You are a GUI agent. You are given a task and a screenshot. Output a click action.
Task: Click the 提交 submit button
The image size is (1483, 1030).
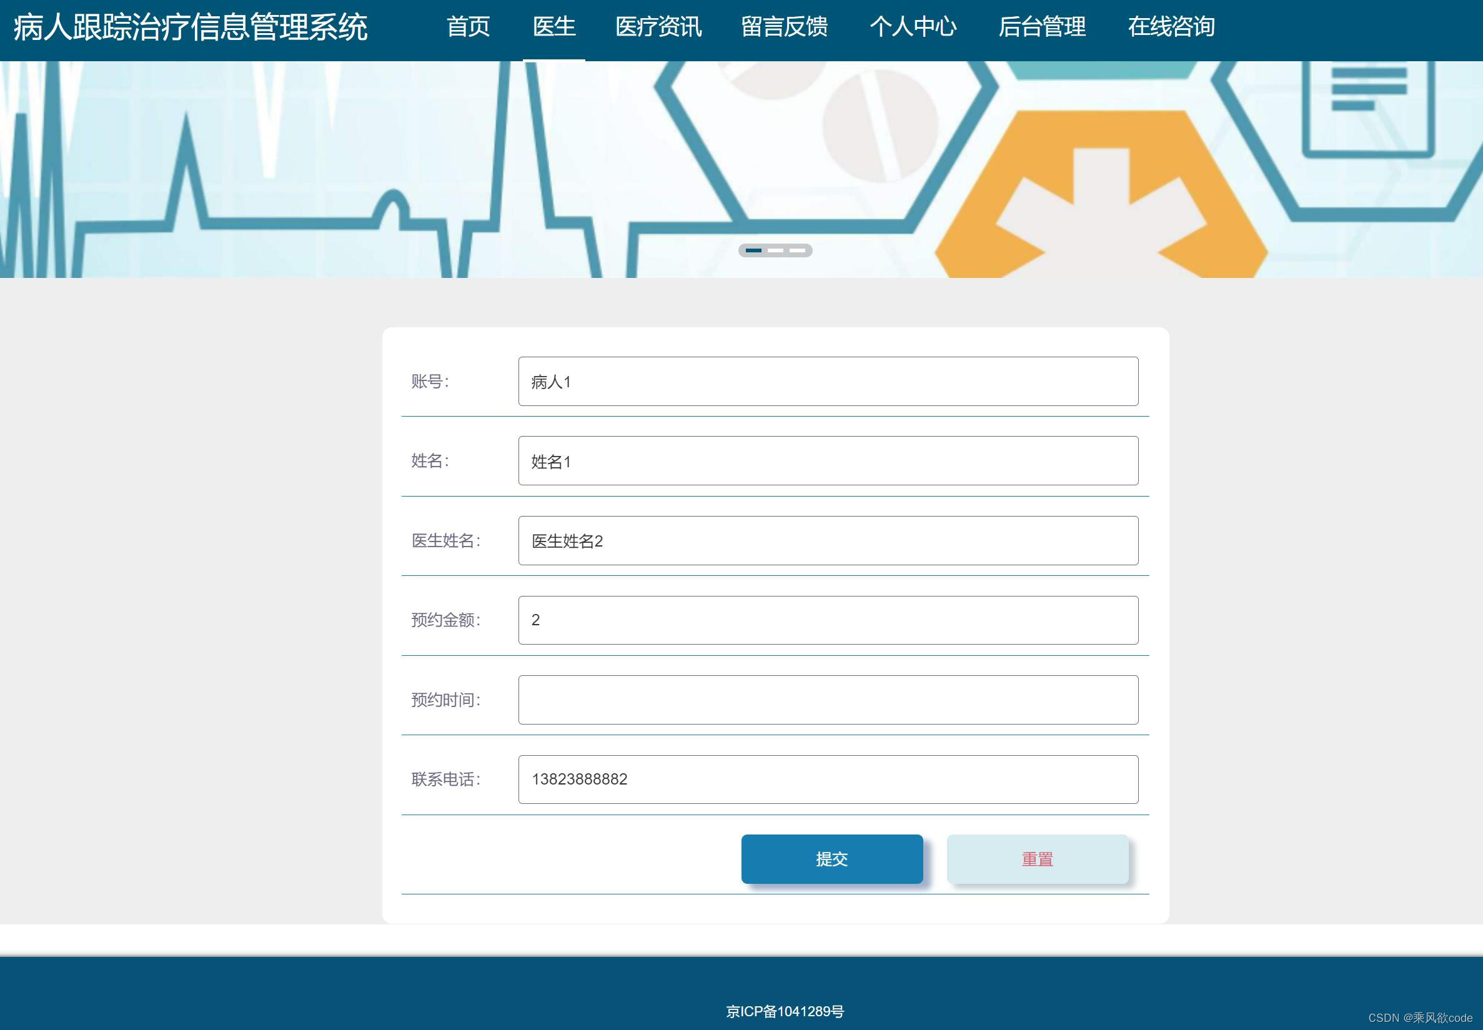click(832, 859)
